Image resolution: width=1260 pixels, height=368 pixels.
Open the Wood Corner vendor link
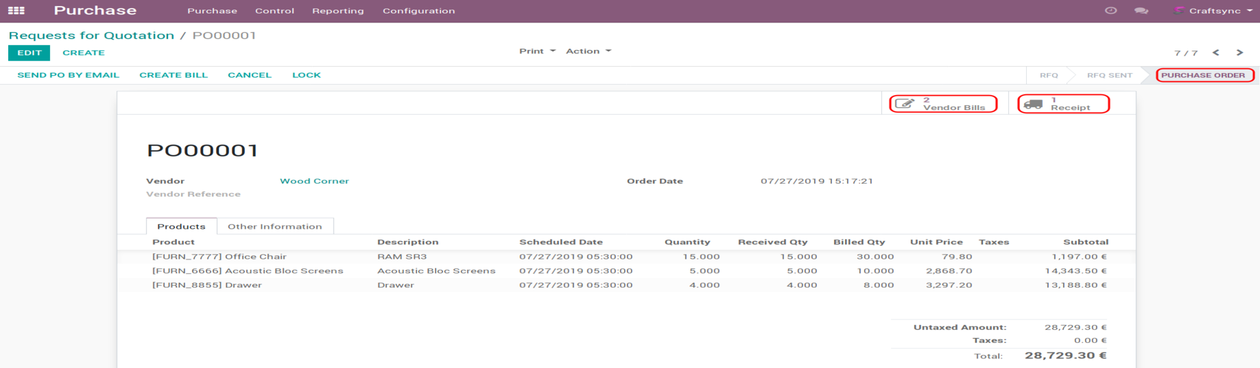coord(314,181)
